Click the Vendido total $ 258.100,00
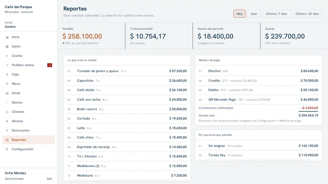Screen dimensions: 328x184 pos(82,36)
